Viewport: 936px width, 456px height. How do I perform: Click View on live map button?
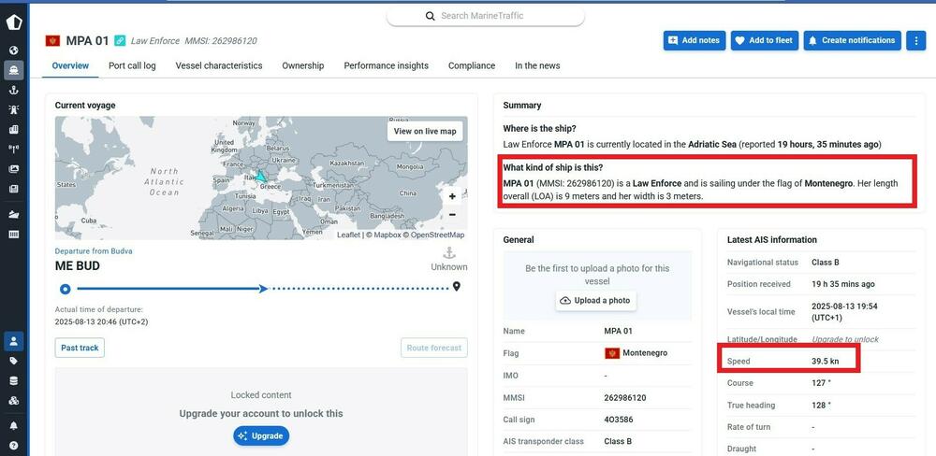click(x=425, y=131)
